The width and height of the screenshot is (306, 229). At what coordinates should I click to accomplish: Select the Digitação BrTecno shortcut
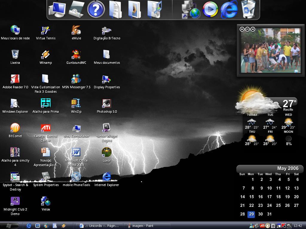click(107, 33)
